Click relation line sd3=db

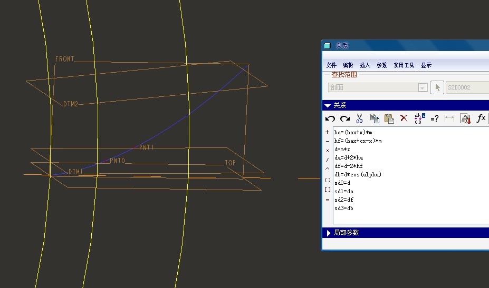(x=344, y=208)
